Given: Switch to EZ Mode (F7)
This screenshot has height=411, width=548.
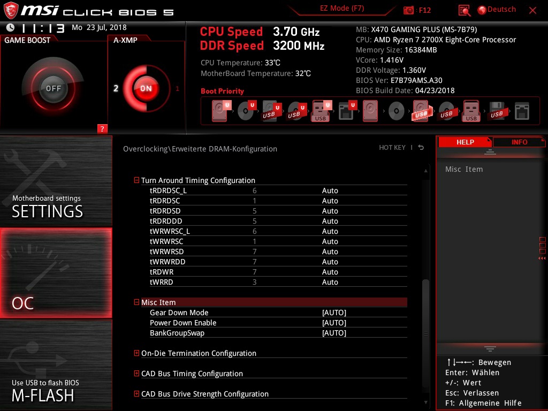Looking at the screenshot, I should pos(342,8).
